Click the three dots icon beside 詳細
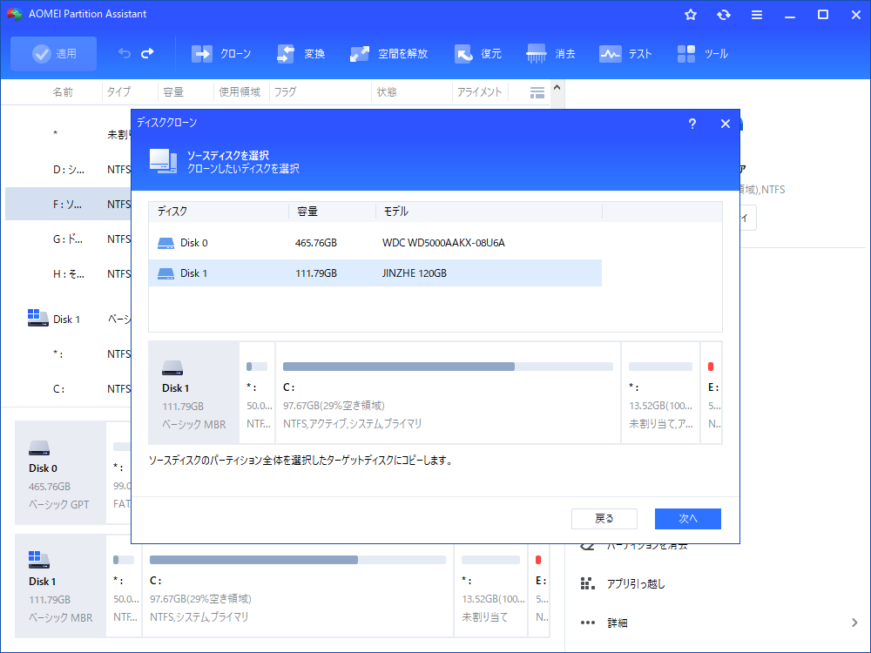This screenshot has height=653, width=871. click(588, 623)
